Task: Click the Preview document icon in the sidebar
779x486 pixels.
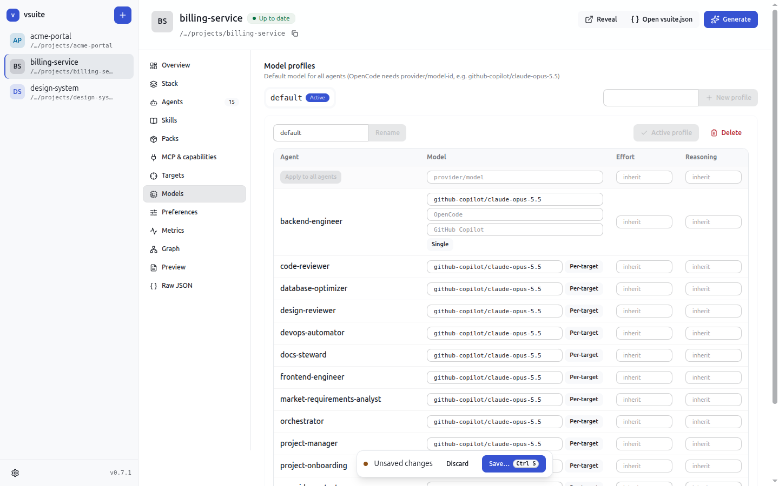Action: 154,267
